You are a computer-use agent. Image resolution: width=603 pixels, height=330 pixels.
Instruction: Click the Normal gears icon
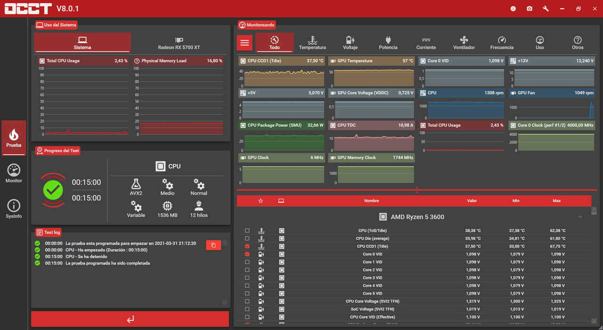(199, 183)
